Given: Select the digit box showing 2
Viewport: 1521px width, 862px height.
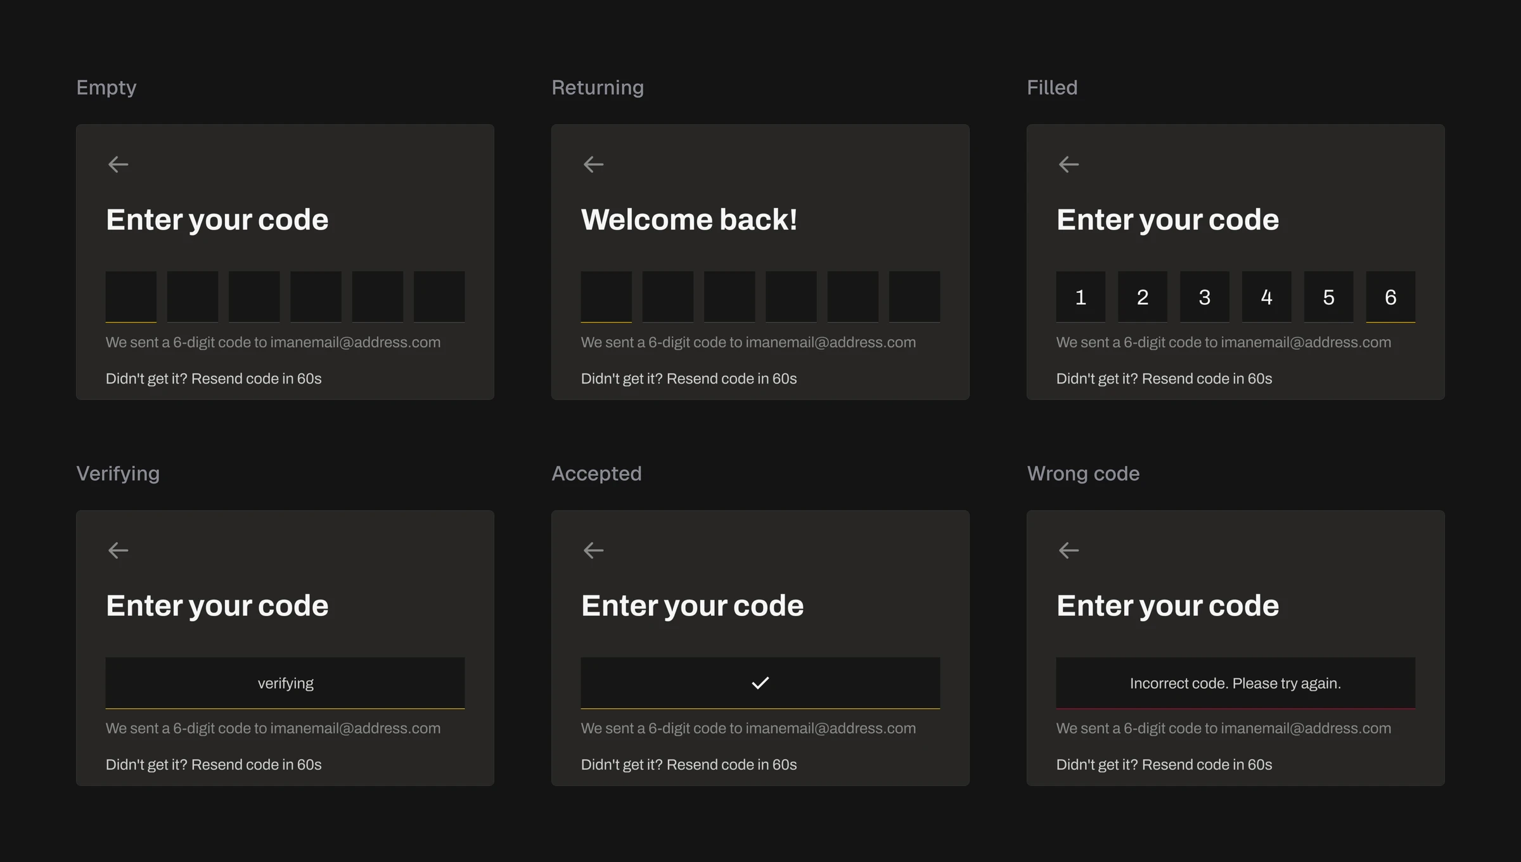Looking at the screenshot, I should 1143,297.
